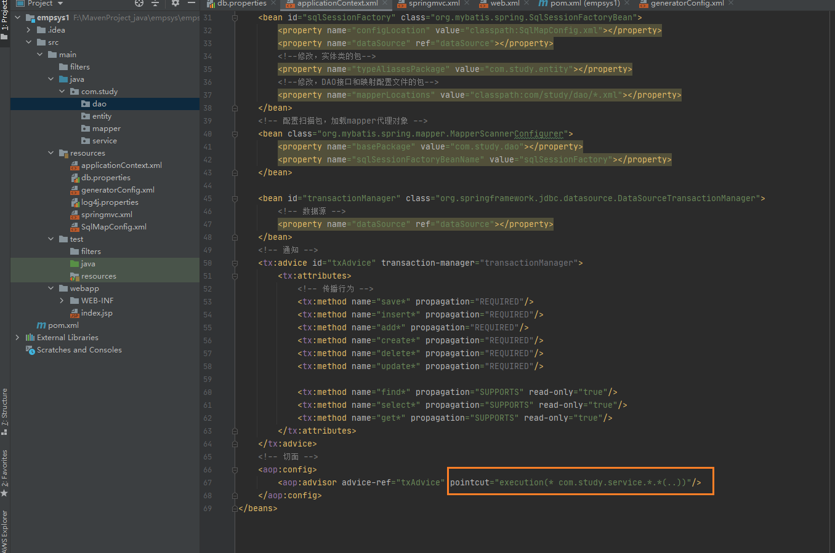Open index.jsp file in tree
This screenshot has width=835, height=553.
[97, 313]
